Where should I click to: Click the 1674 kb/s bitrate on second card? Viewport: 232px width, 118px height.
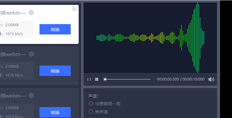click(14, 75)
